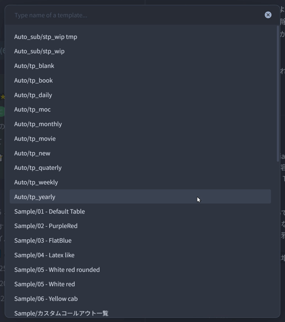Insert the Auto/tp_weekly template
Image resolution: width=285 pixels, height=322 pixels.
point(36,182)
